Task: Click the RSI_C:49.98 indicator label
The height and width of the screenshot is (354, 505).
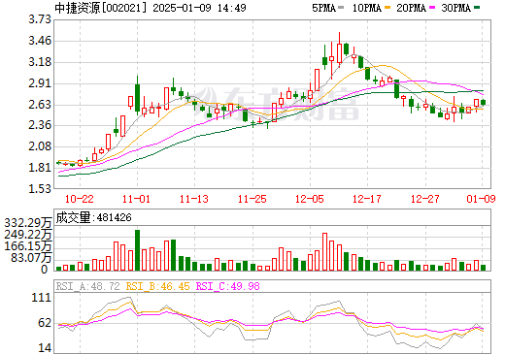Action: click(x=228, y=286)
